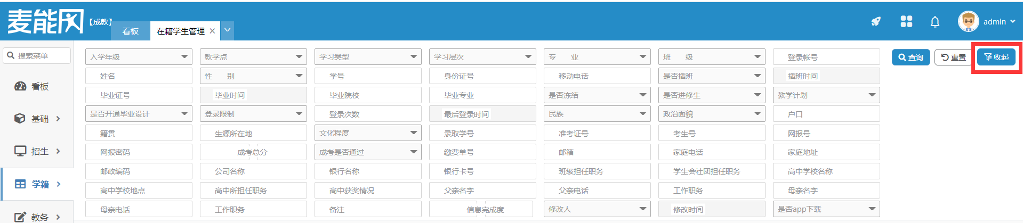Open the 入学年级 dropdown

tap(139, 57)
